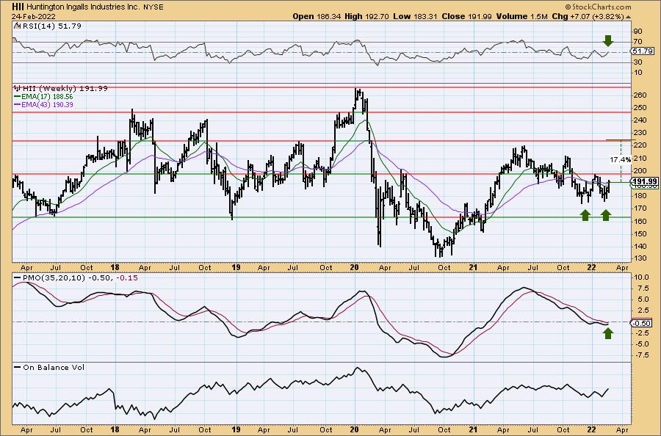Click the 51.79 value tag on the RSI axis
The image size is (661, 436).
click(642, 51)
